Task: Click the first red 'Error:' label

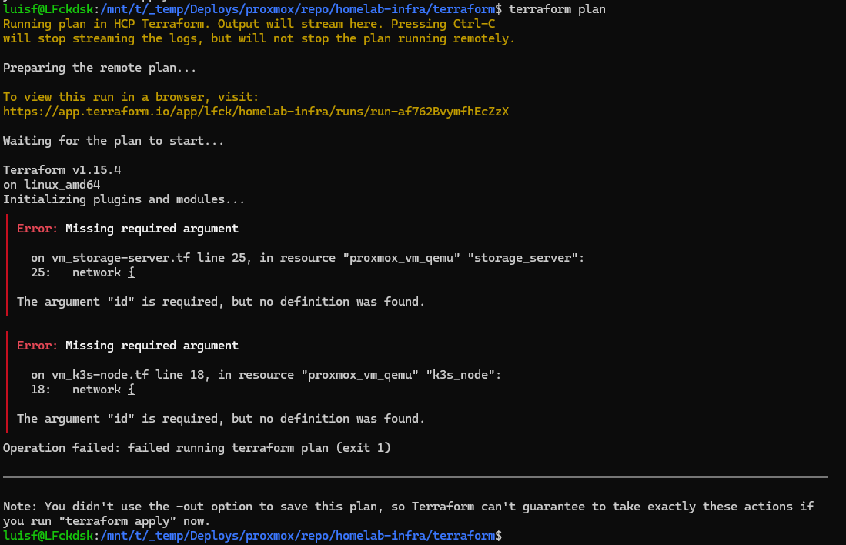Action: [x=37, y=229]
